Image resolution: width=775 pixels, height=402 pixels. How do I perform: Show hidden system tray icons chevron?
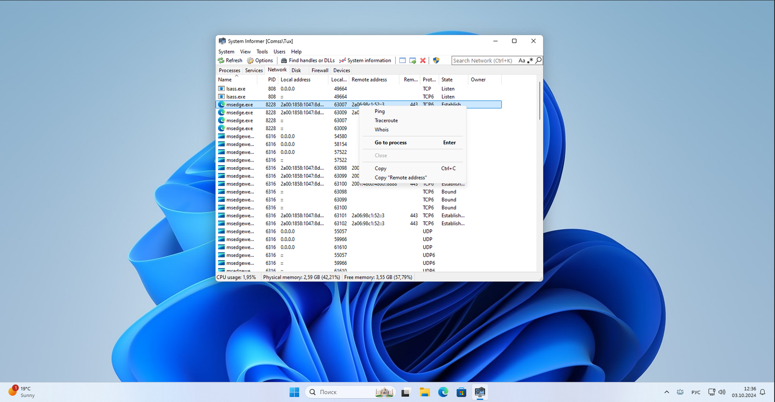667,392
